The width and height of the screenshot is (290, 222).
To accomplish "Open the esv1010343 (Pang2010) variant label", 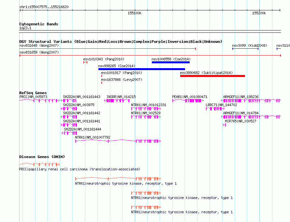I will tap(104, 59).
